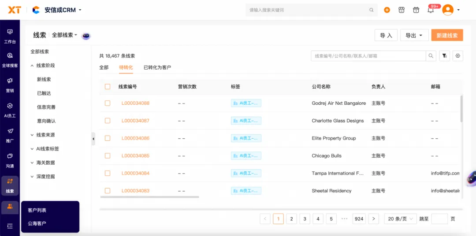
Task: Open lead link L000034086
Action: pos(135,138)
